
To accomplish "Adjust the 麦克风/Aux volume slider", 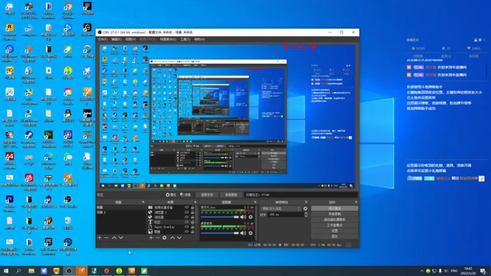I will [x=220, y=217].
